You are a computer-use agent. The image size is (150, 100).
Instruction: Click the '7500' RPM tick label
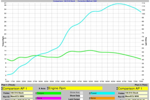[x=141, y=81]
